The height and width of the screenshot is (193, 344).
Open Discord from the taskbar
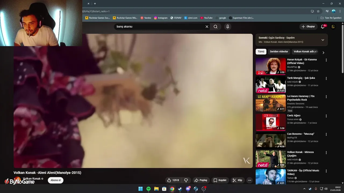[x=188, y=189]
